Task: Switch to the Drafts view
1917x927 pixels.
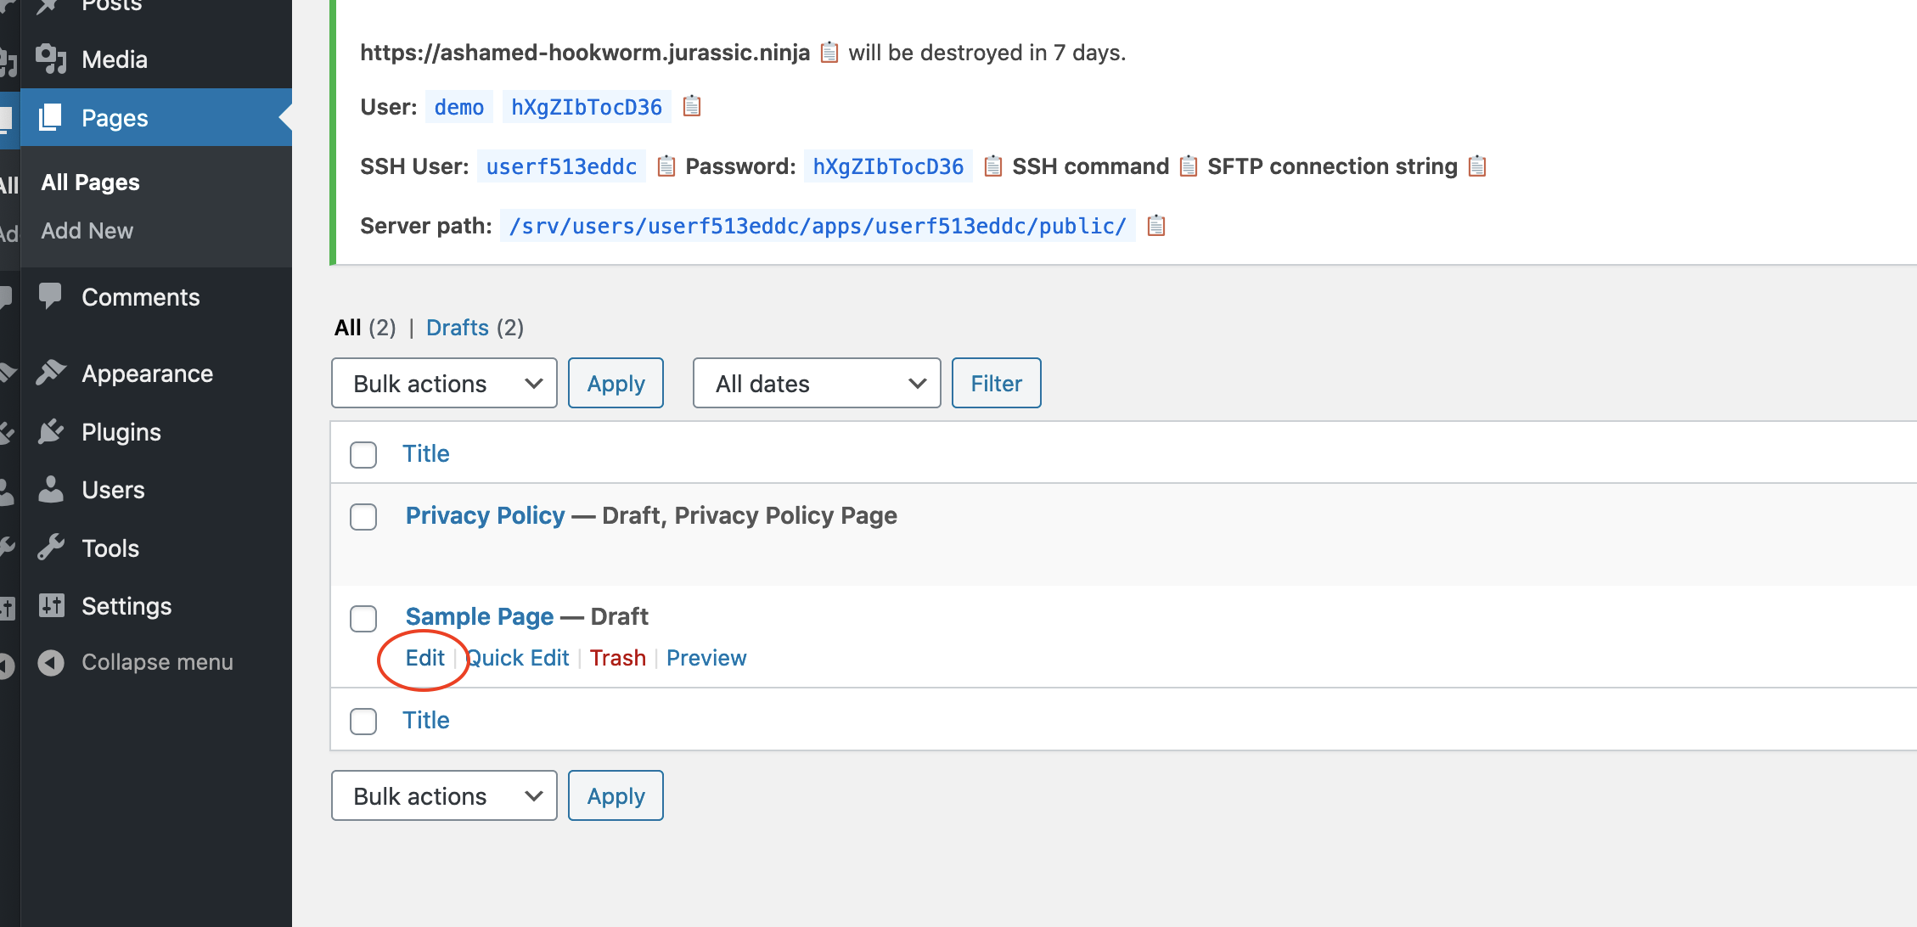Action: click(458, 328)
